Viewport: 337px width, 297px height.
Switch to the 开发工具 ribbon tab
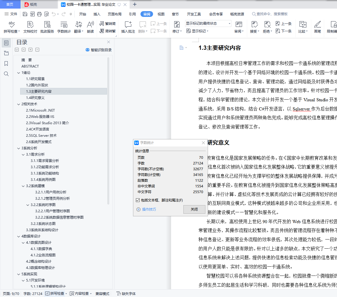click(194, 14)
